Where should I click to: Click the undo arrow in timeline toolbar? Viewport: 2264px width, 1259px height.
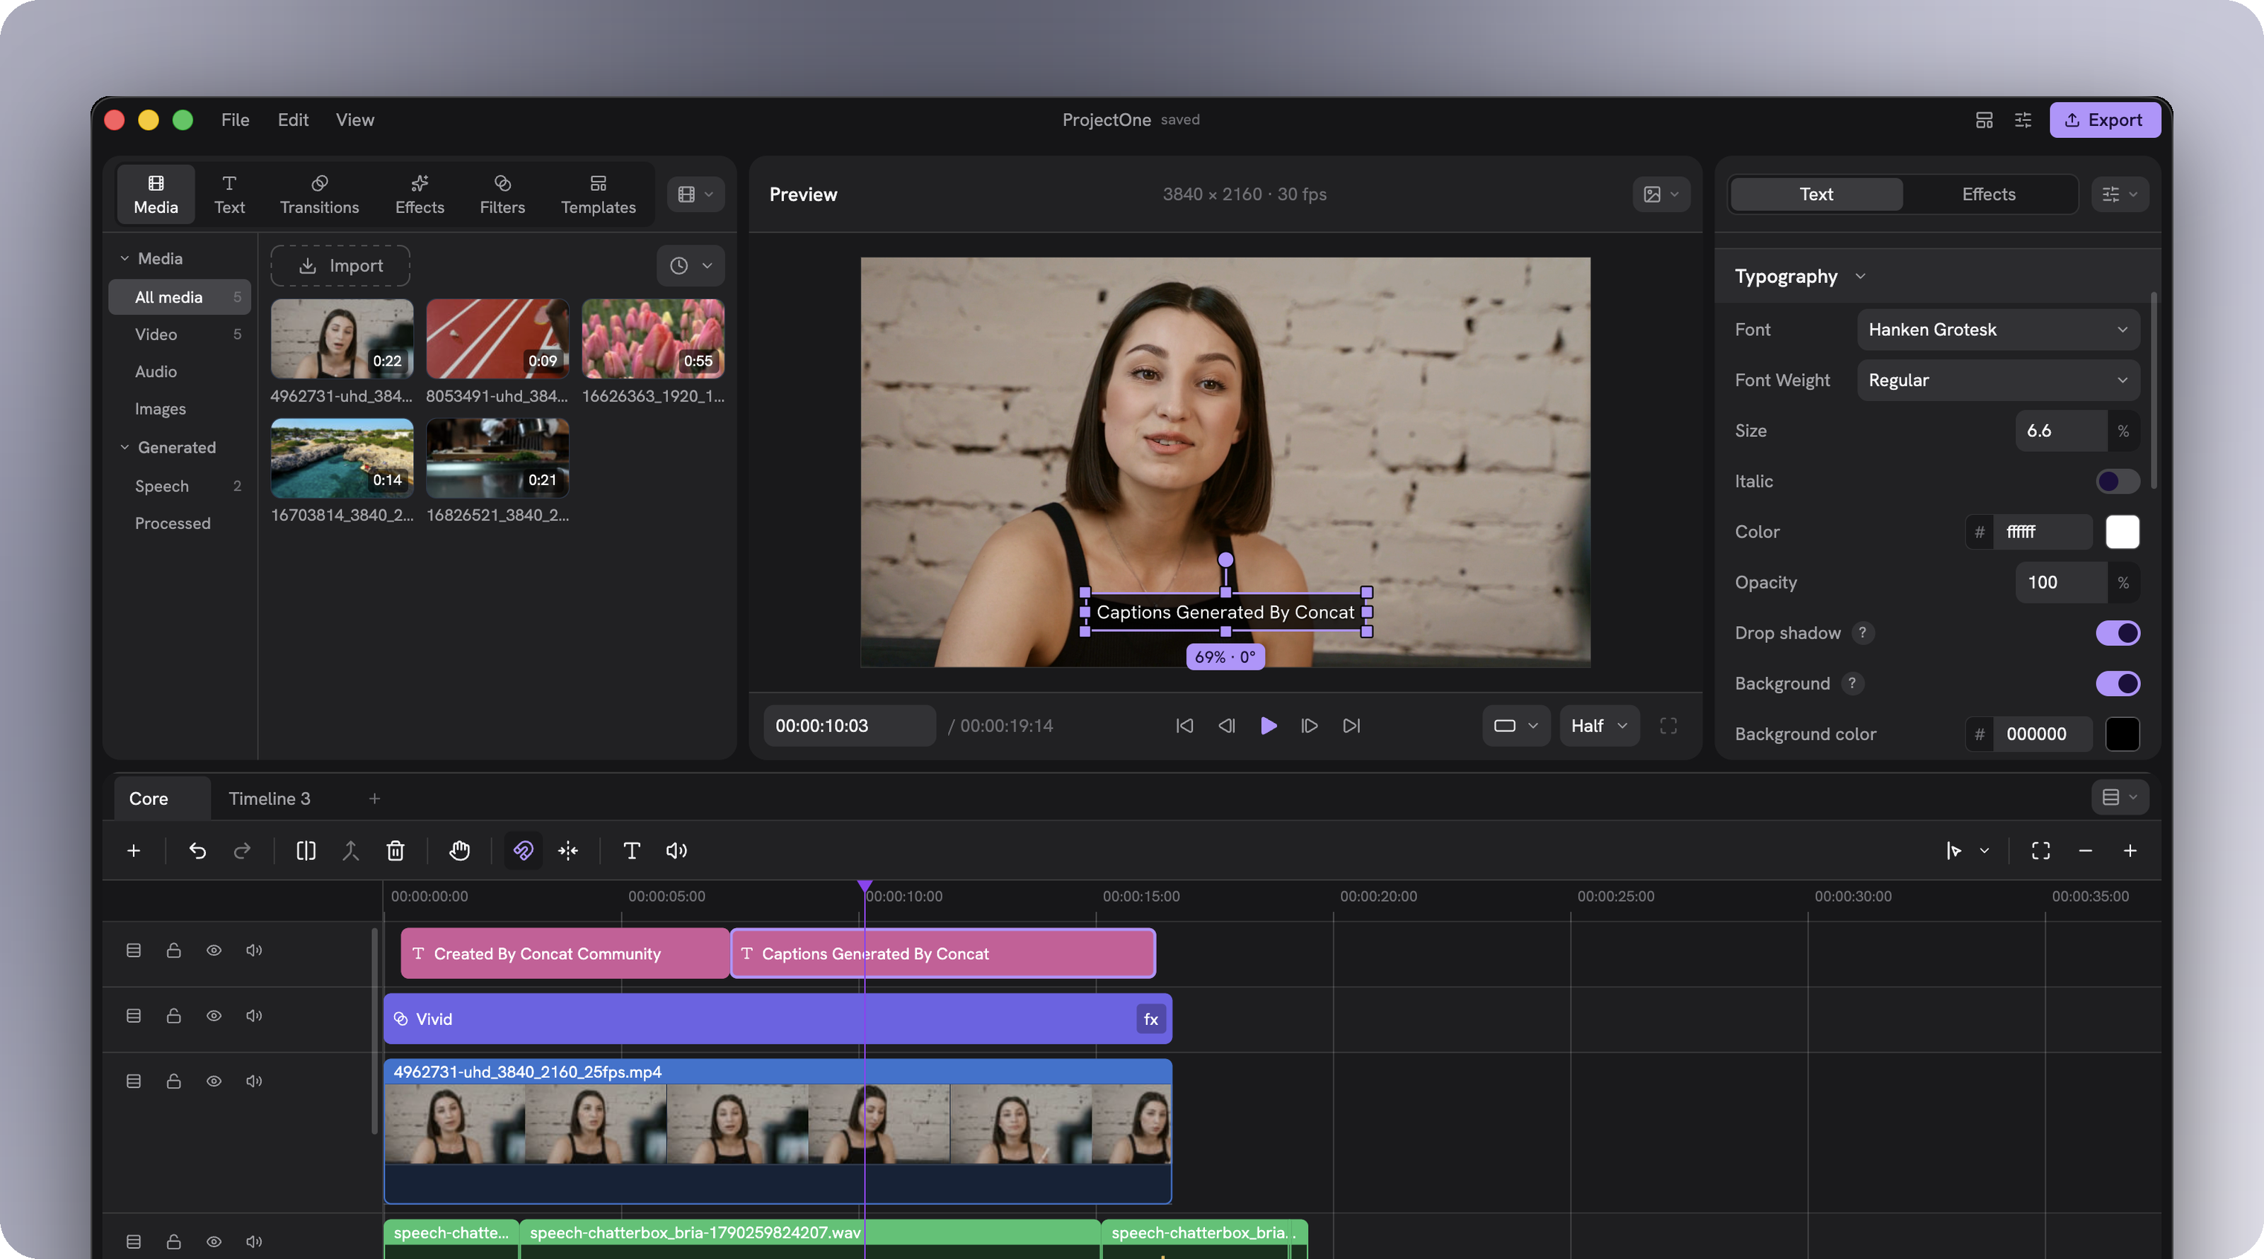tap(198, 850)
